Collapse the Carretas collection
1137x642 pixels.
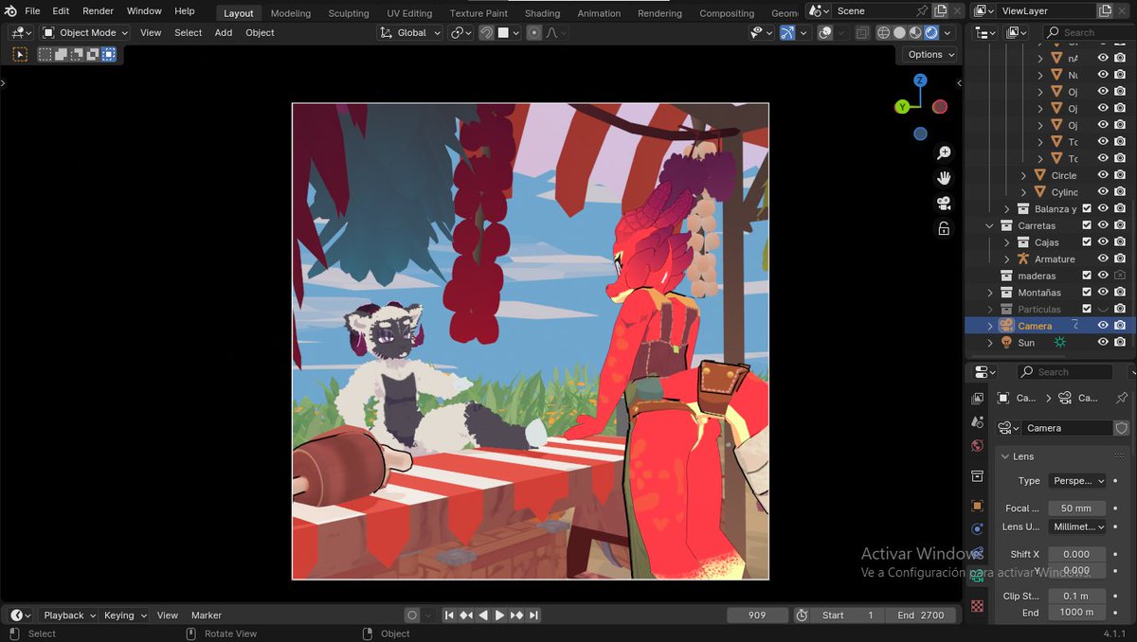pos(990,225)
